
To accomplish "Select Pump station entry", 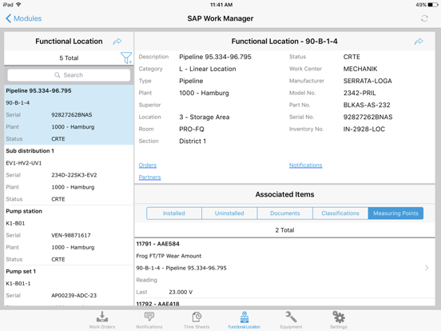I will [69, 235].
